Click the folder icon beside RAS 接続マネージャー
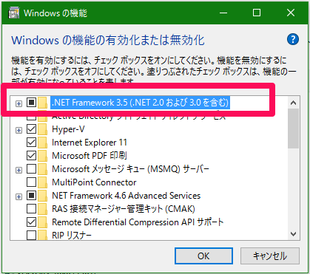The image size is (310, 274). pyautogui.click(x=42, y=209)
